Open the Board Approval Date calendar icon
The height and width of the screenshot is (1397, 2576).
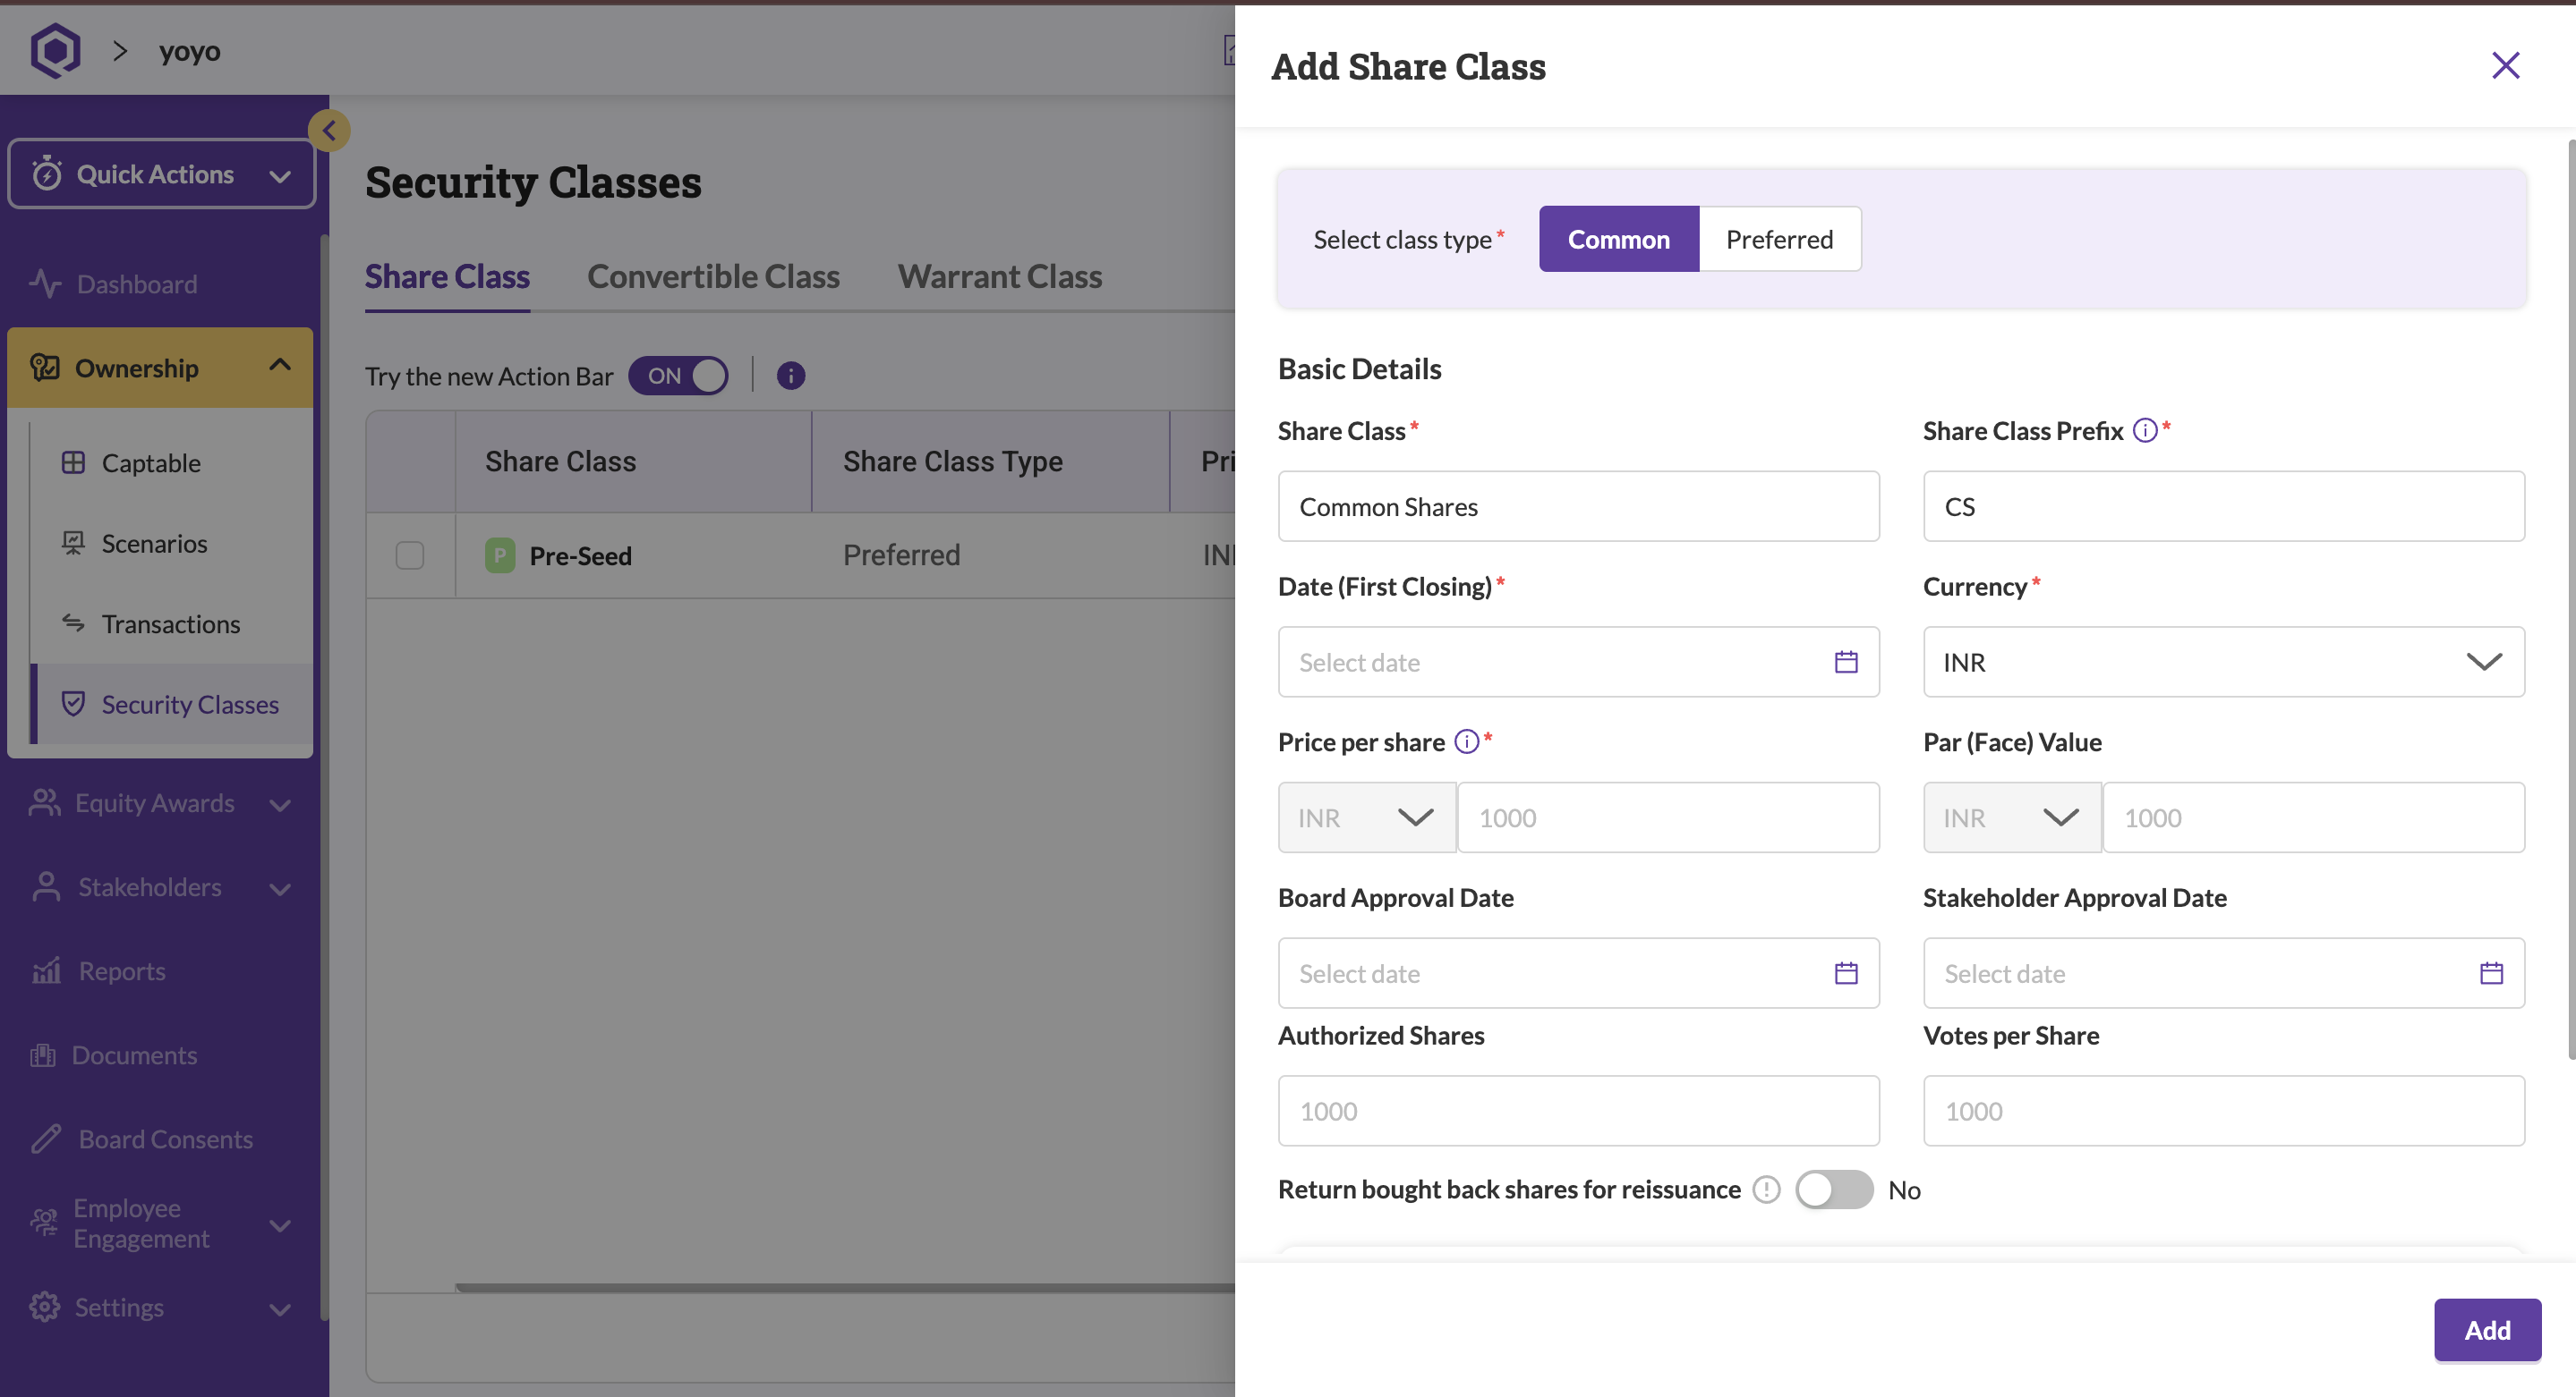pos(1845,972)
